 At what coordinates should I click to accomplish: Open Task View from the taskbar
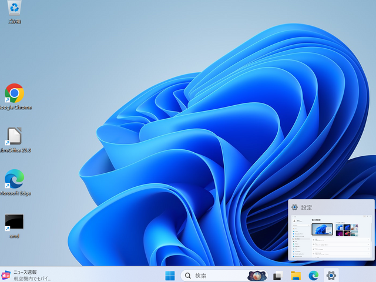[278, 276]
